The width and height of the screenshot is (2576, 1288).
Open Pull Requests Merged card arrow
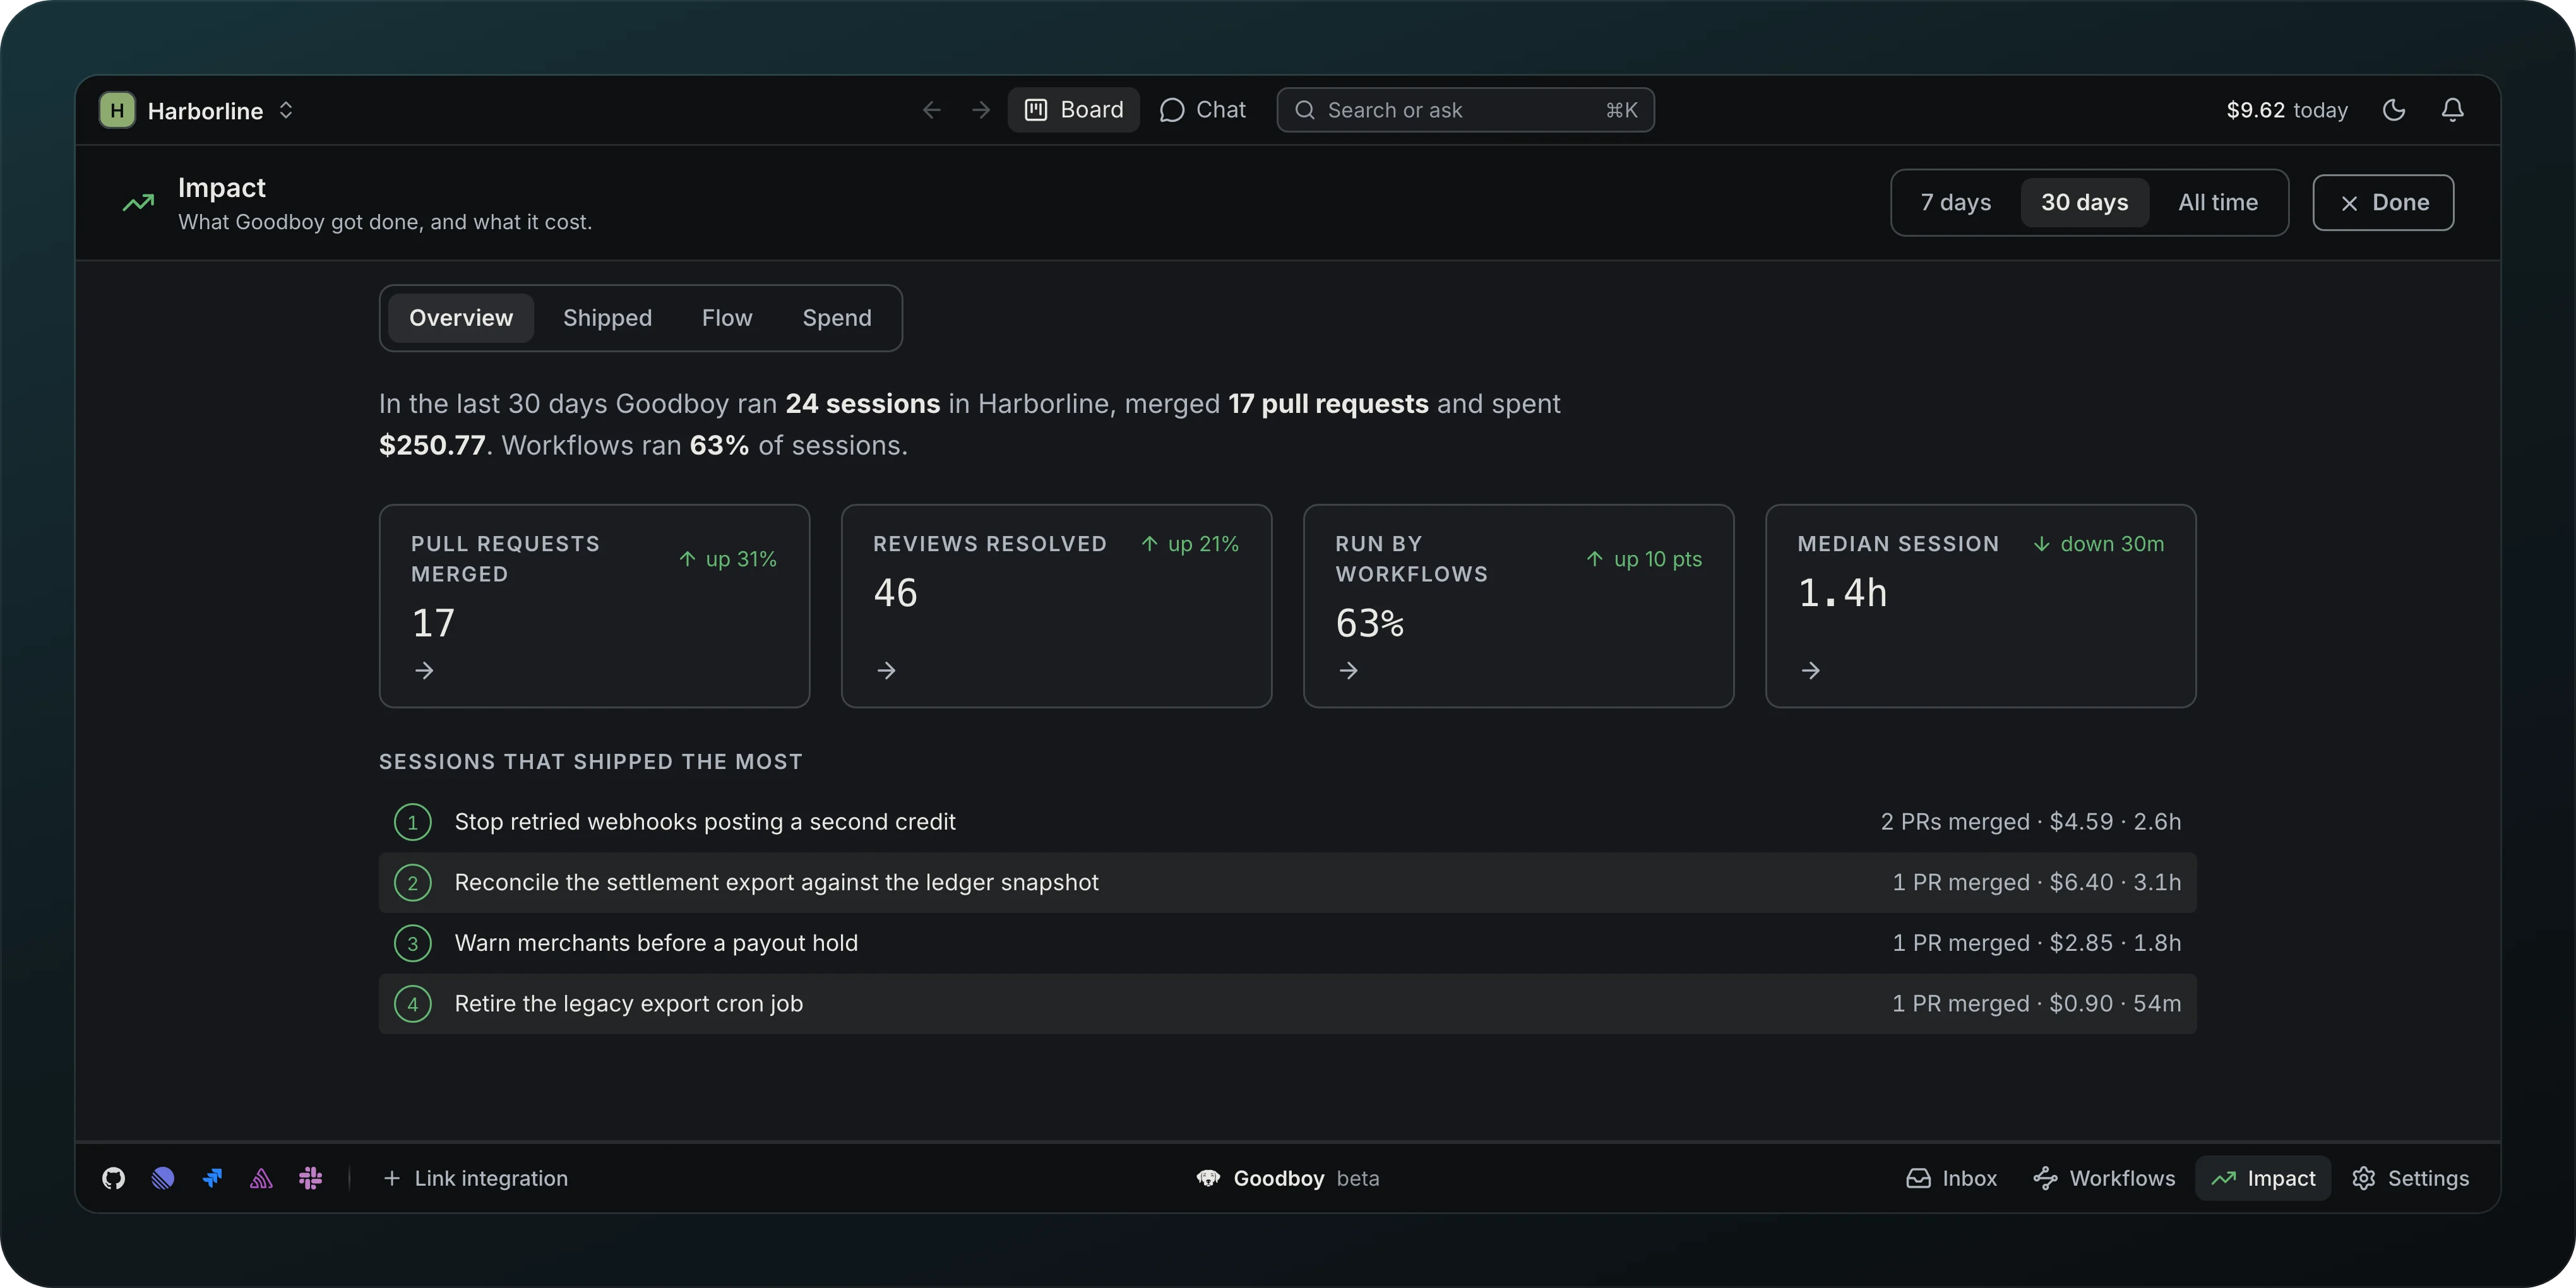[x=424, y=670]
